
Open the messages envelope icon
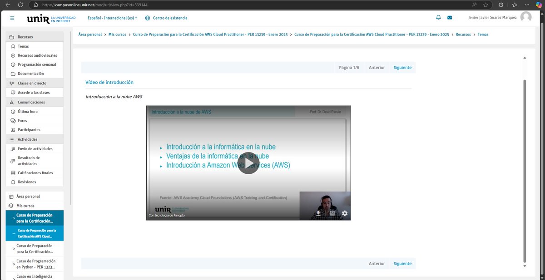tap(450, 18)
